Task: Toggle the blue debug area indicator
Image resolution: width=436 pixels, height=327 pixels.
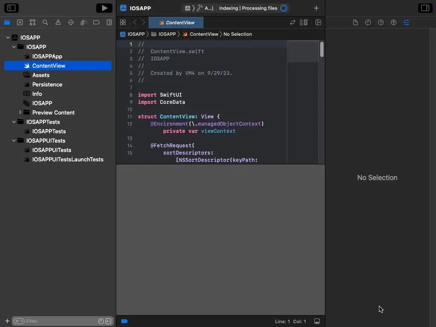Action: (x=124, y=321)
